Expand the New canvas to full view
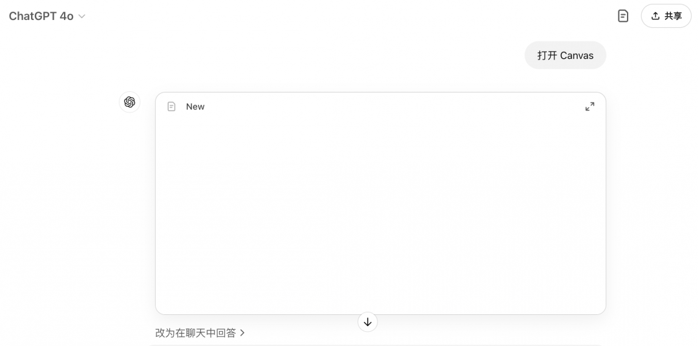 [590, 107]
